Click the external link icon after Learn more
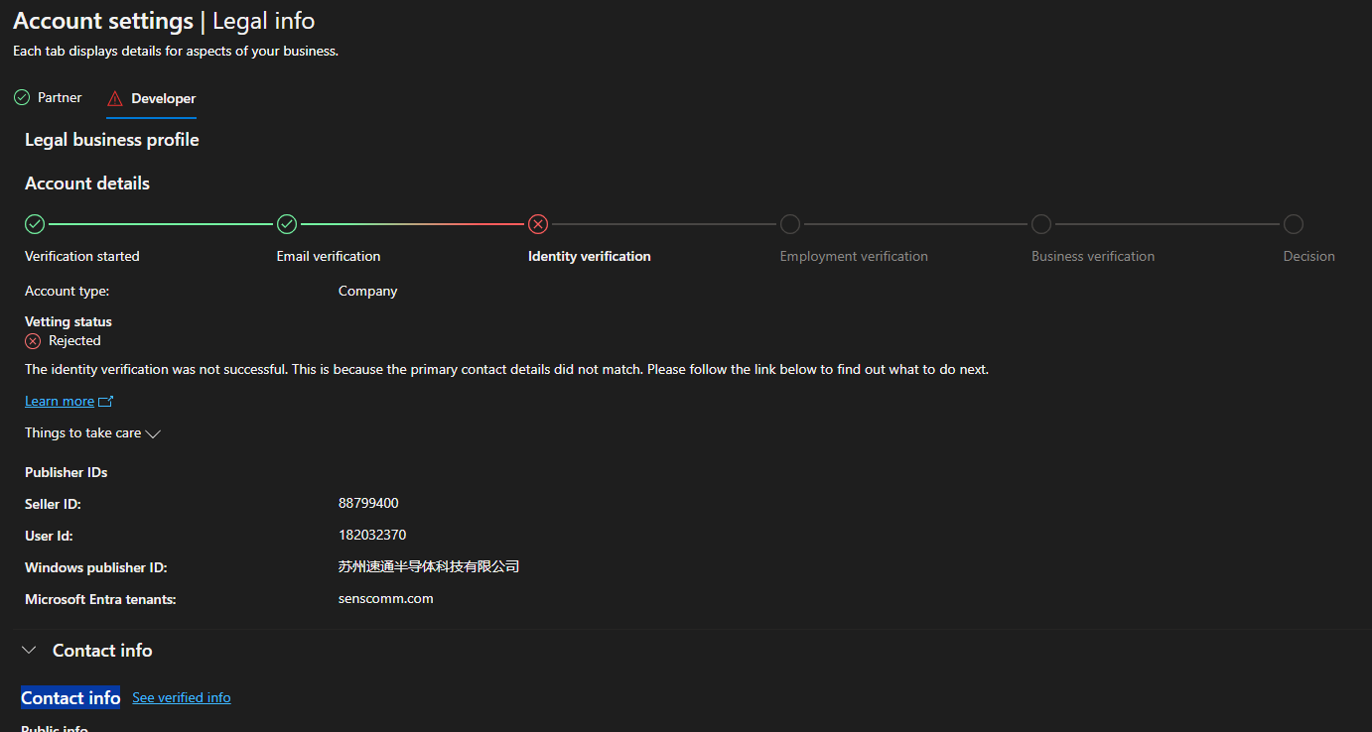This screenshot has height=732, width=1372. click(106, 401)
